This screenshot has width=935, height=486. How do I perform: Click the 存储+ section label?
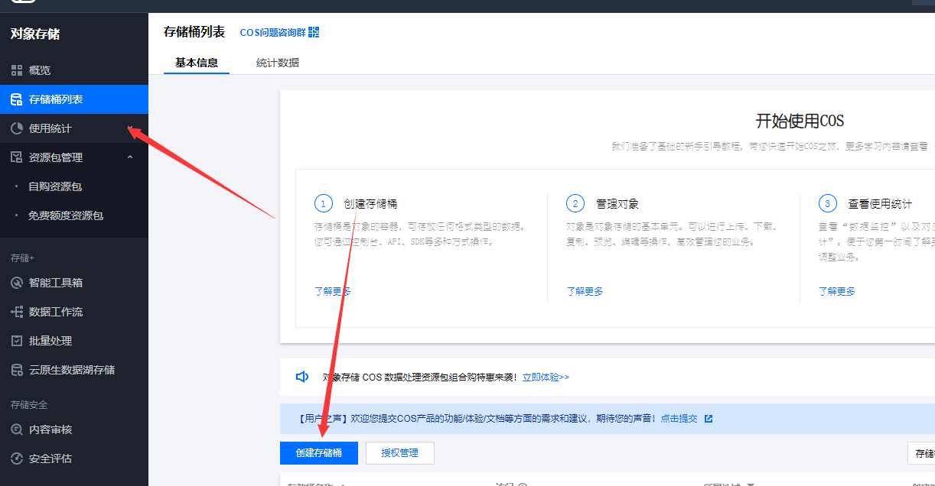point(22,258)
